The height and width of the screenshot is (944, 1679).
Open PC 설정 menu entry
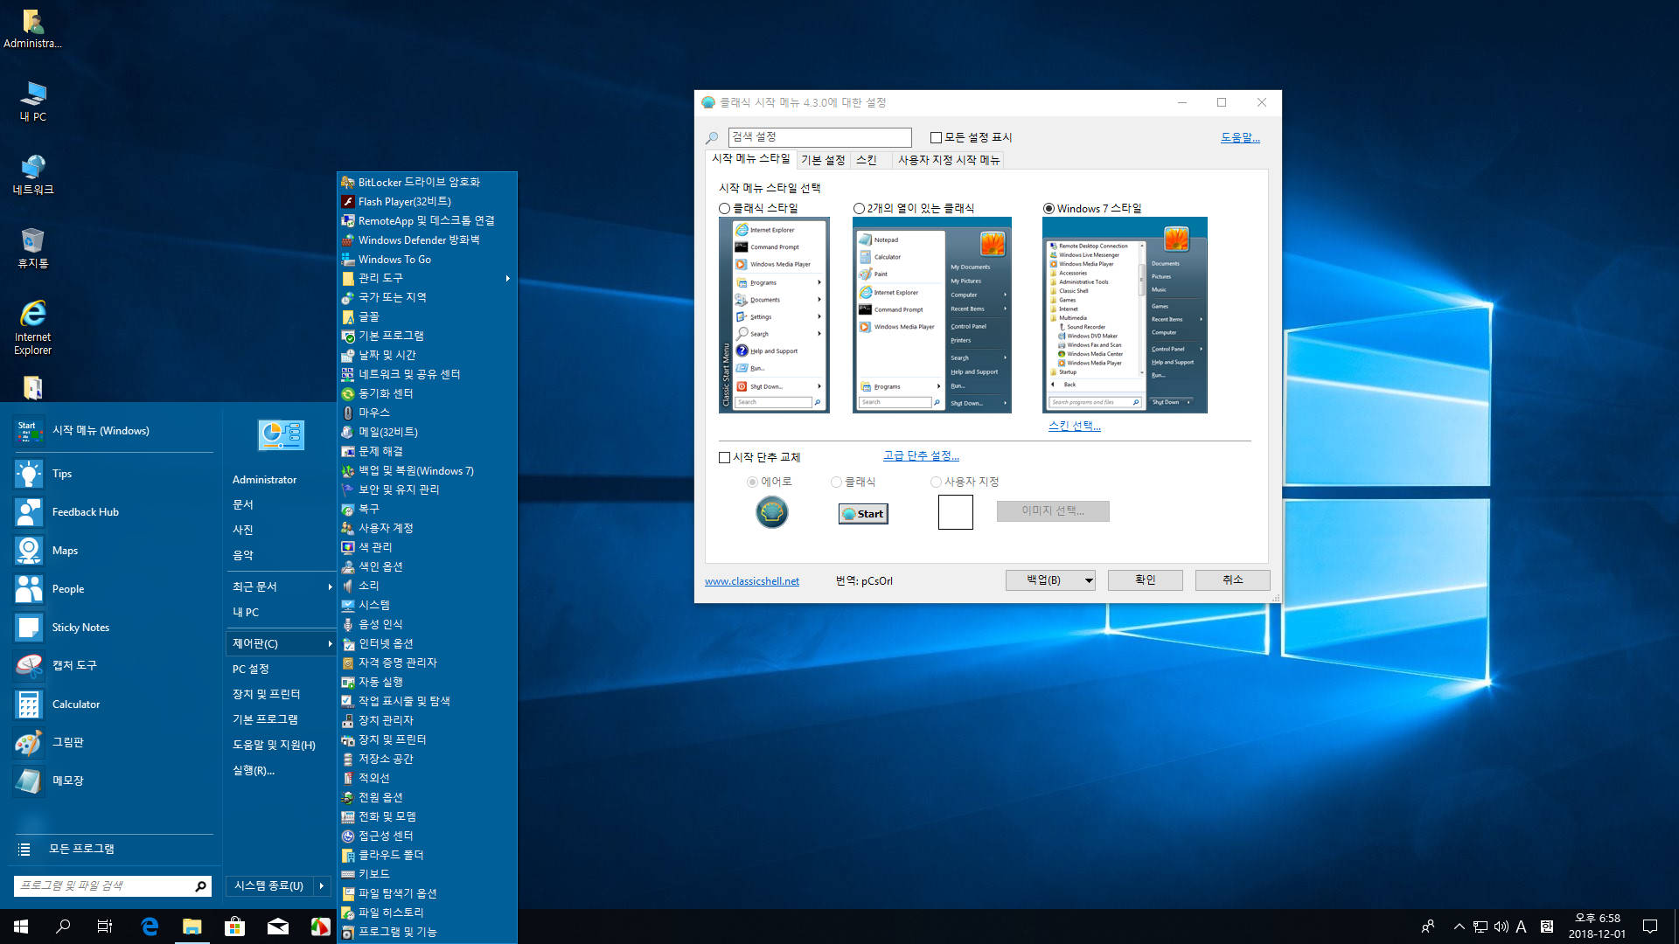(251, 670)
